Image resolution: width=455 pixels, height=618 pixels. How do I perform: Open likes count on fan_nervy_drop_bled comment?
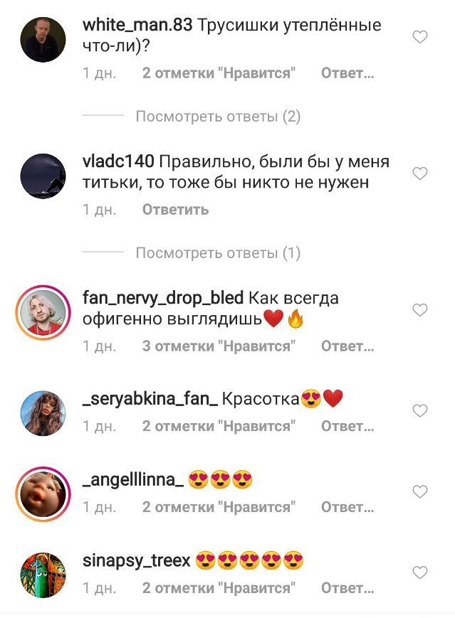coord(219,346)
